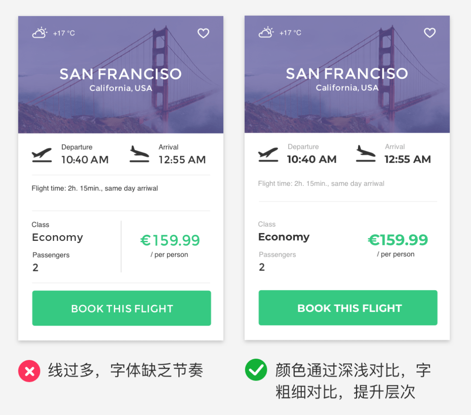The height and width of the screenshot is (415, 471).
Task: Click the arrival plane icon on right card
Action: pyautogui.click(x=366, y=154)
